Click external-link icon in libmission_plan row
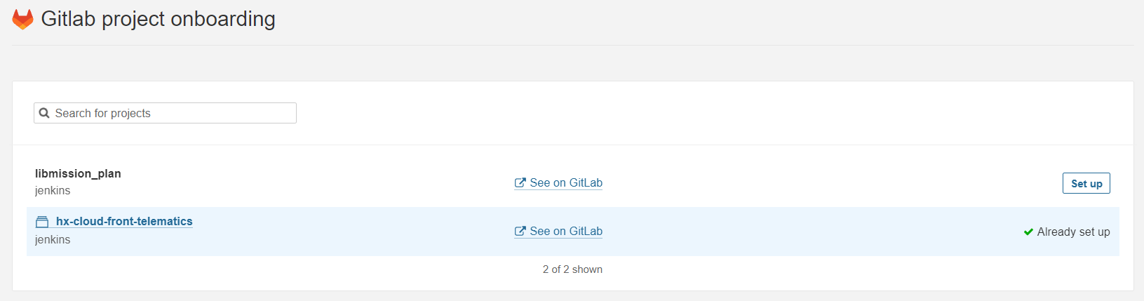Image resolution: width=1144 pixels, height=301 pixels. click(x=520, y=182)
